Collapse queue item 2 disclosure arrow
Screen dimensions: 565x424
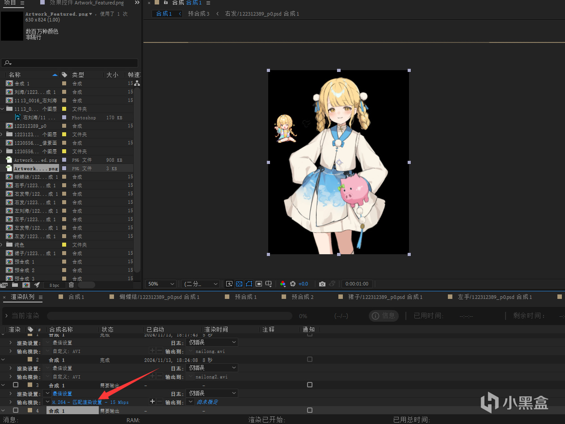4,360
